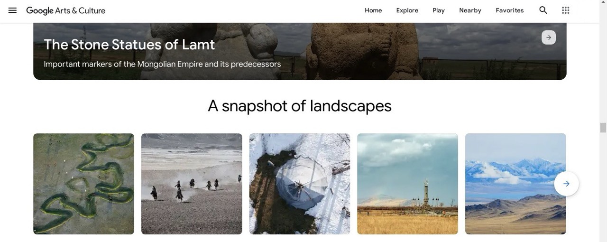The height and width of the screenshot is (242, 607).
Task: Open the monument in golden steppe photo
Action: [x=407, y=184]
